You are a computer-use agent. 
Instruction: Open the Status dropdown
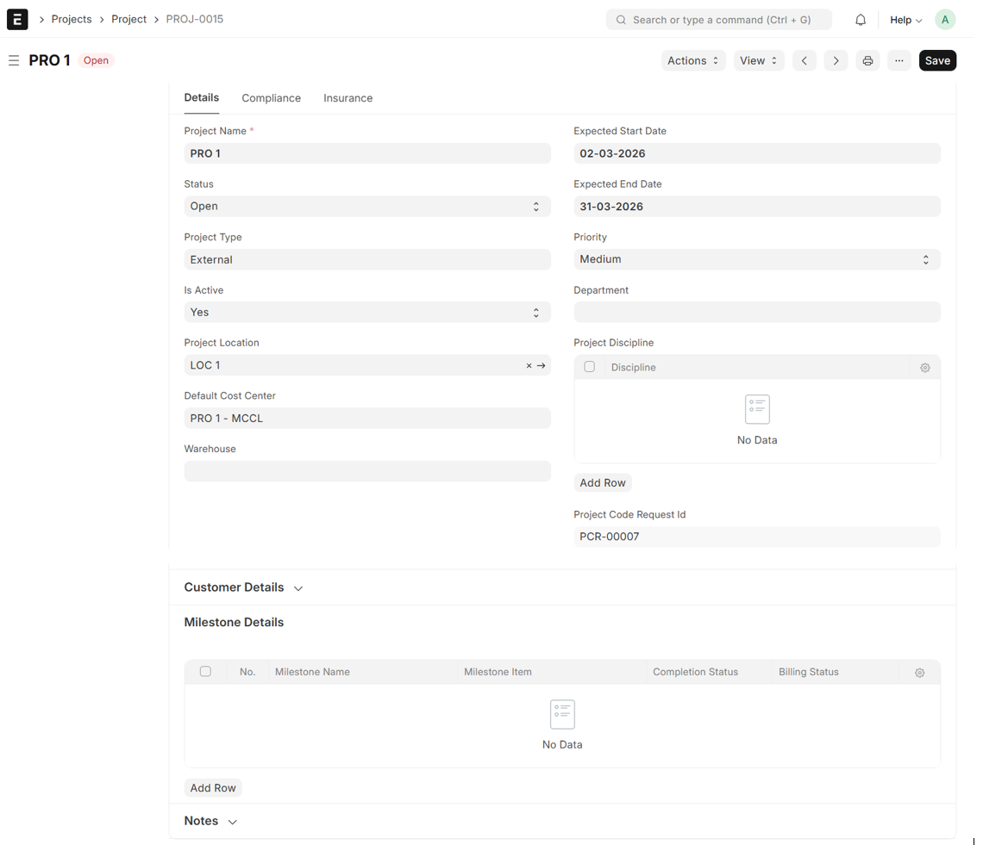click(x=366, y=207)
